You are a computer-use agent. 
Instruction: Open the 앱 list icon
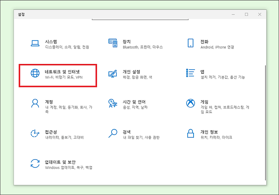click(x=190, y=73)
